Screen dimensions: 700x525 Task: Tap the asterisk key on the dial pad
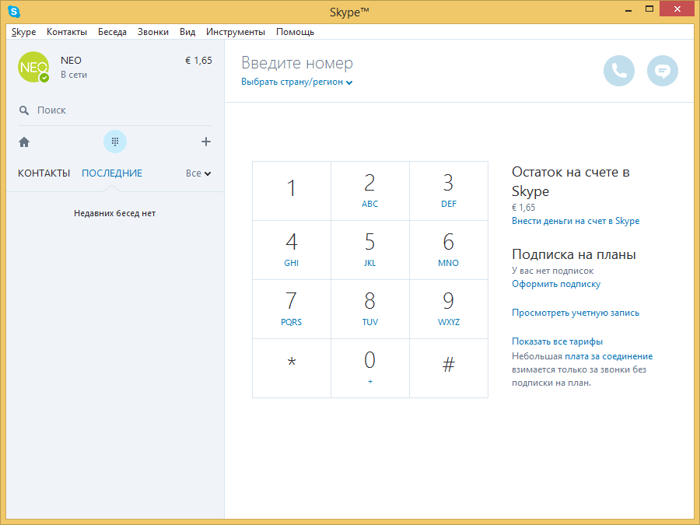tap(292, 369)
